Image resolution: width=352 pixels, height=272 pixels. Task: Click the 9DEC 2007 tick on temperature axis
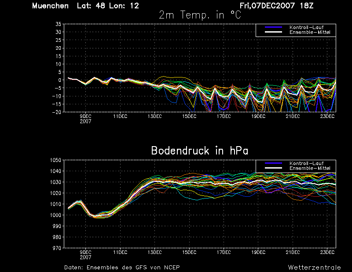point(85,119)
